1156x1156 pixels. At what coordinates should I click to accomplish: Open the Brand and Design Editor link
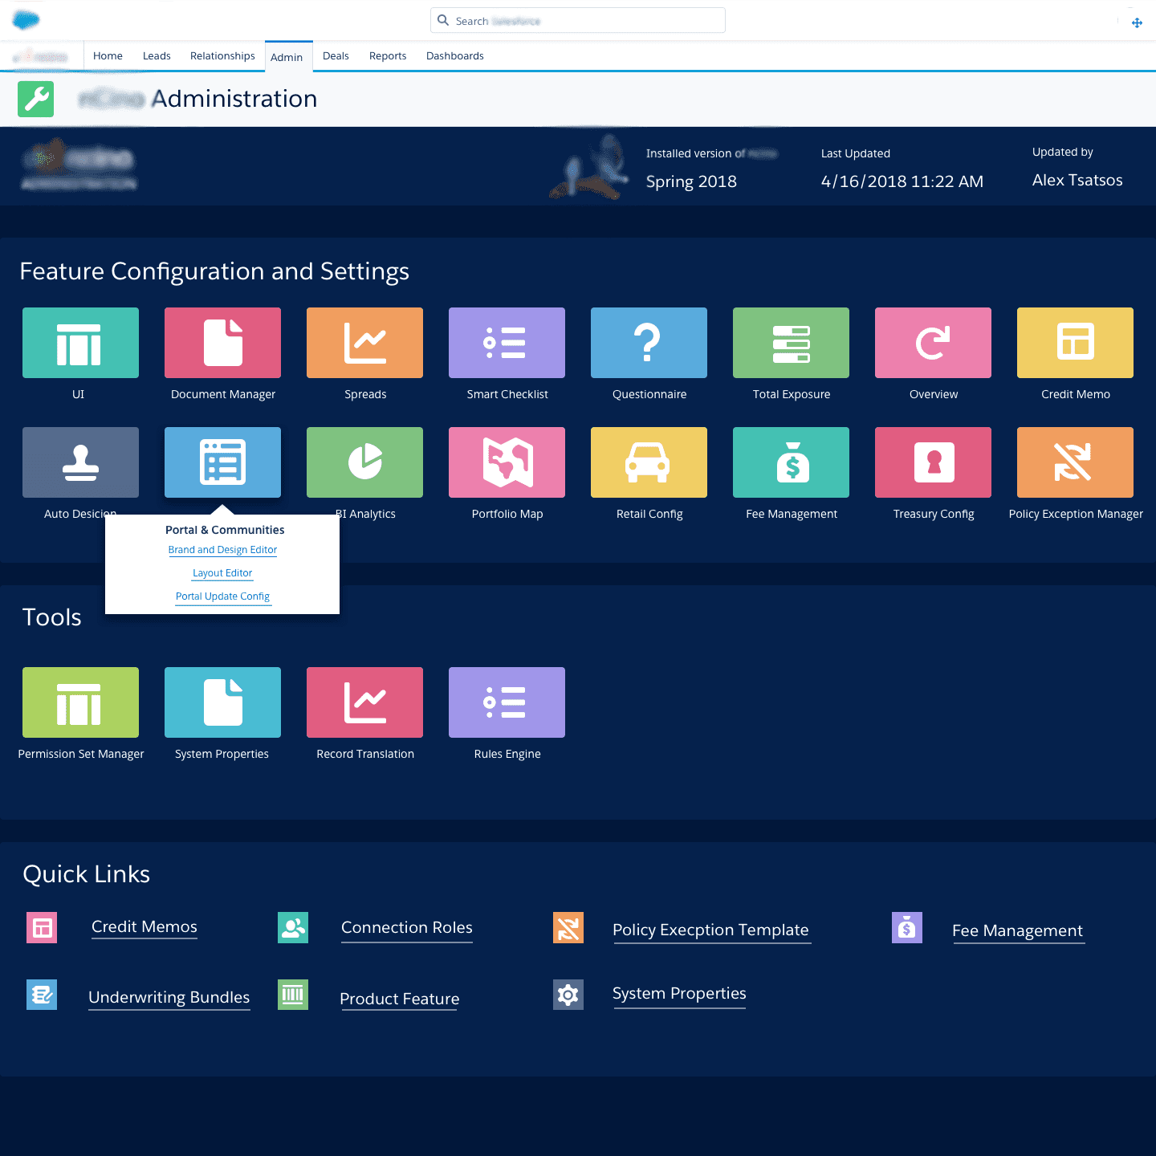pos(222,550)
